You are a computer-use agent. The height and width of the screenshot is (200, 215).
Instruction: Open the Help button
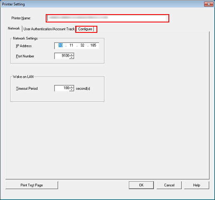point(197,185)
